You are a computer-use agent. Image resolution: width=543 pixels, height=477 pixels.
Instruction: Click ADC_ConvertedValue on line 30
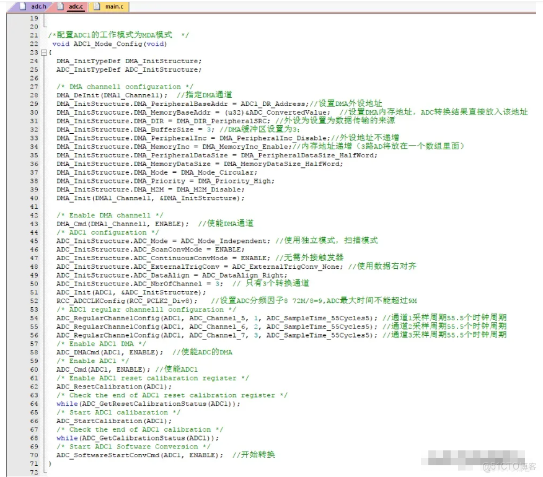pos(288,113)
